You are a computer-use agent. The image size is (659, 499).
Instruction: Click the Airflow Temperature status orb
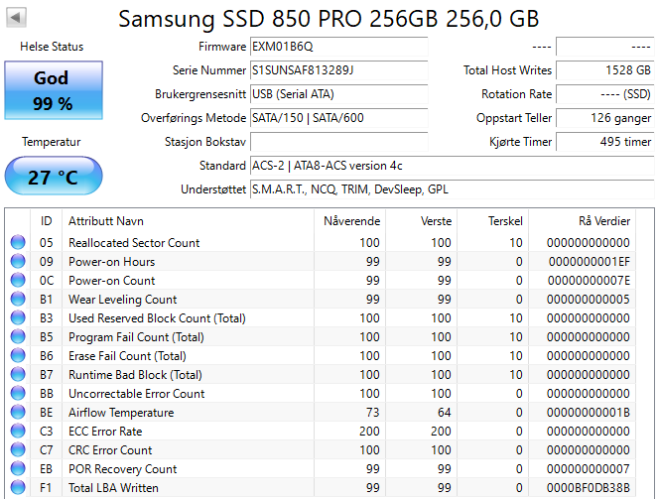[x=18, y=412]
